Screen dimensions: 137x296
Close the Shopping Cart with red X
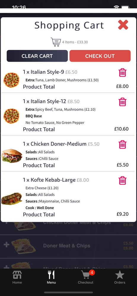[x=123, y=25]
